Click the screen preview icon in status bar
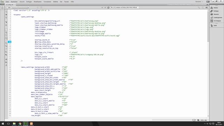 [x=194, y=120]
